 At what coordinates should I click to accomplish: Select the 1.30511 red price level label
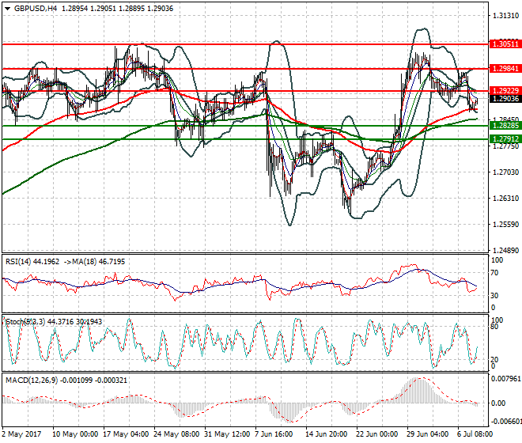pos(505,44)
